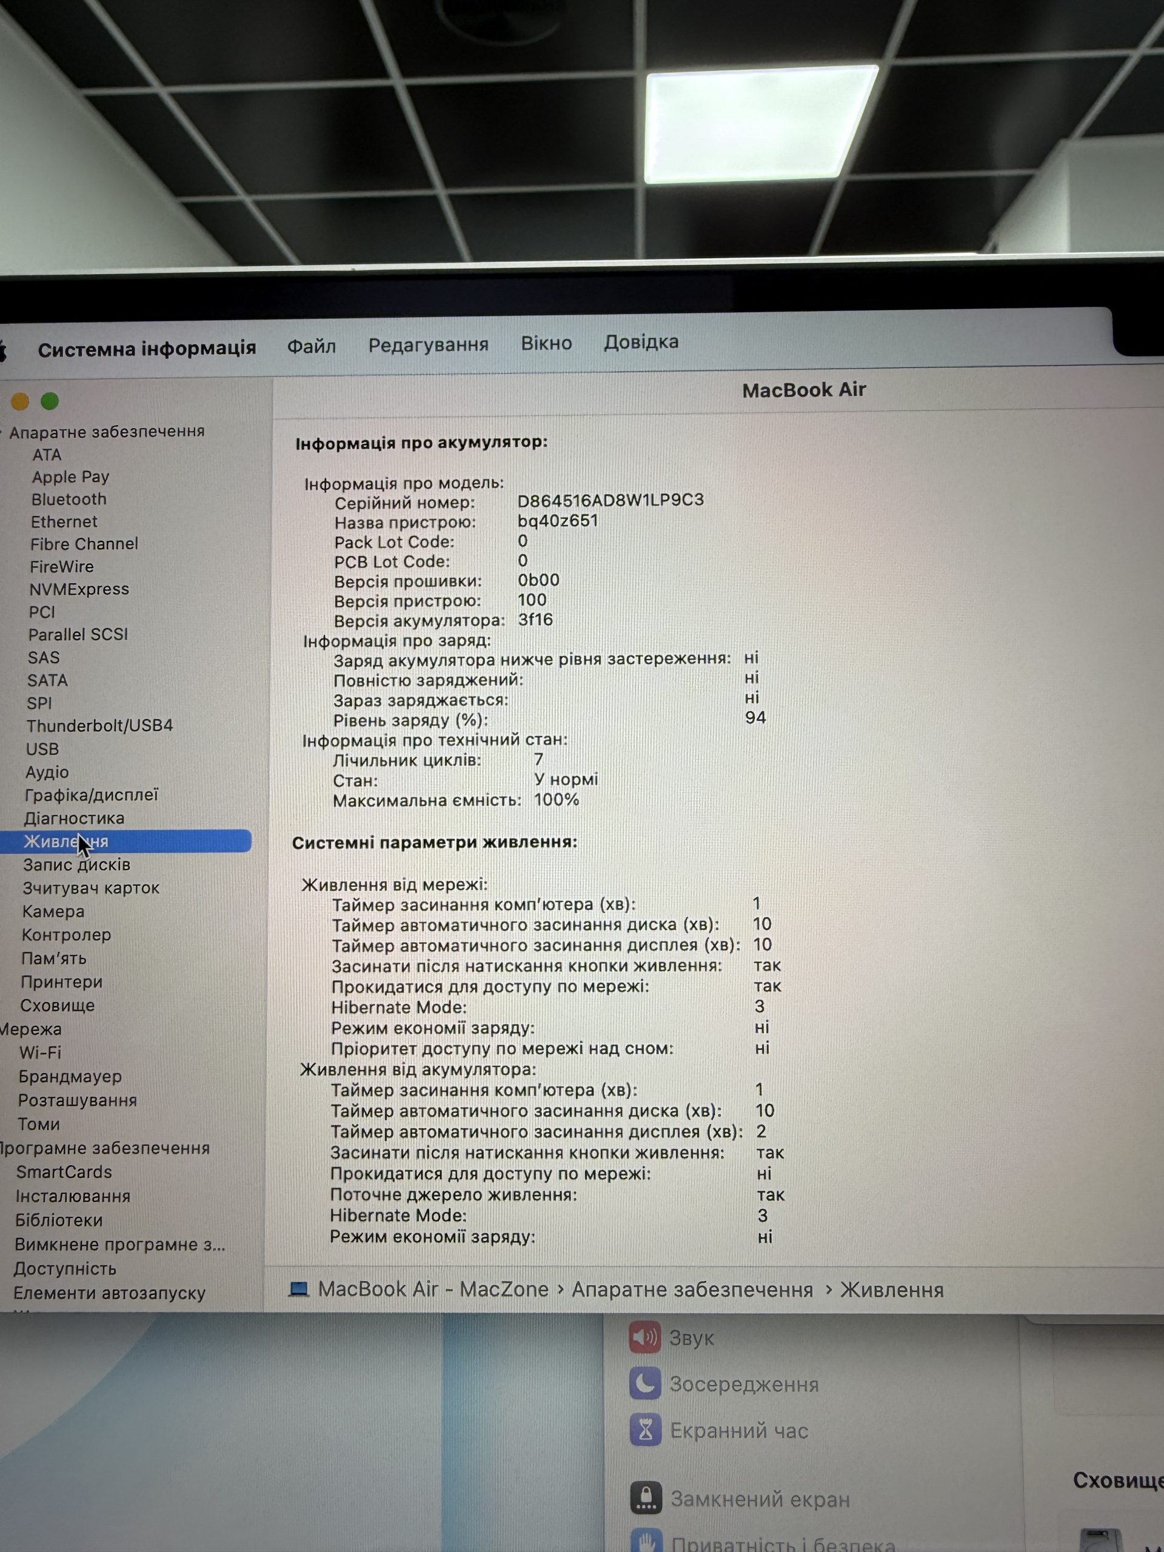The image size is (1164, 1552).
Task: Click the device name bq40z651
Action: [558, 521]
